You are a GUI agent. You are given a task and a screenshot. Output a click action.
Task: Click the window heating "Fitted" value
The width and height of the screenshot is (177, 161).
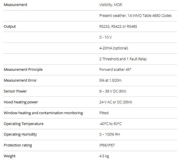coord(104,113)
